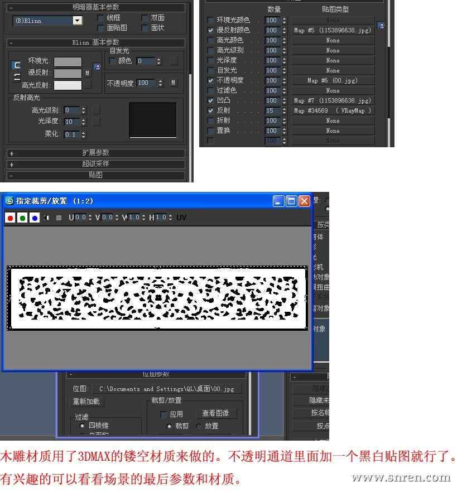This screenshot has width=462, height=502.
Task: Click the reload (重新加载) button
Action: (x=86, y=402)
